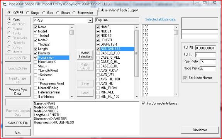Toggle the Set Node Names checkbox

click(x=185, y=78)
